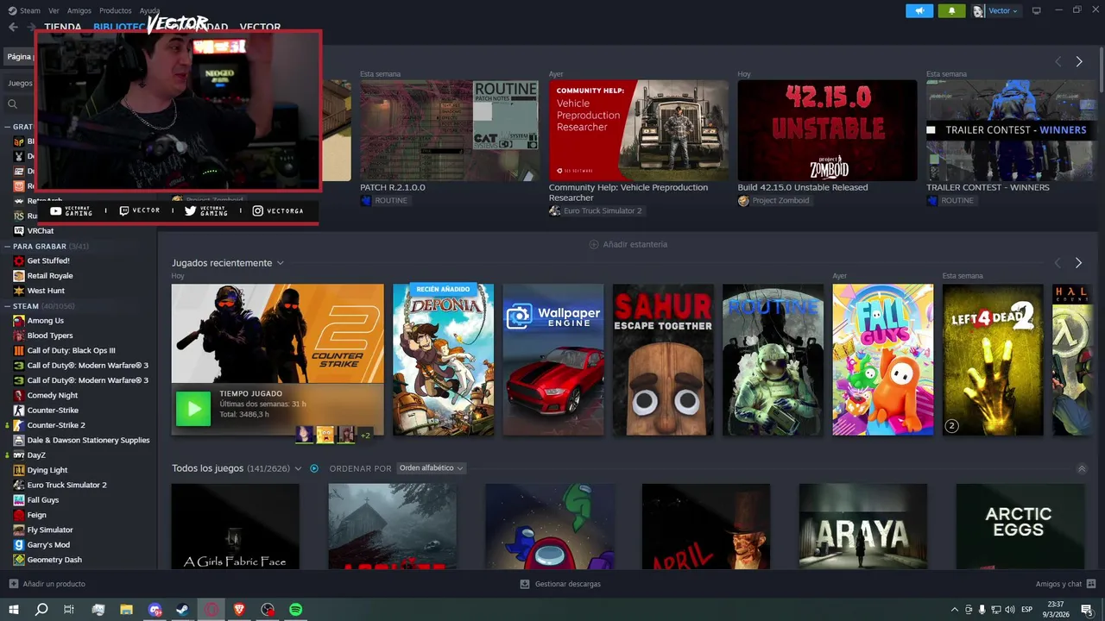Collapse the STEAM collection in sidebar

coord(8,306)
